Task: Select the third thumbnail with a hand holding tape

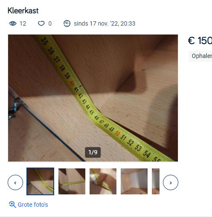Action: pos(103,181)
